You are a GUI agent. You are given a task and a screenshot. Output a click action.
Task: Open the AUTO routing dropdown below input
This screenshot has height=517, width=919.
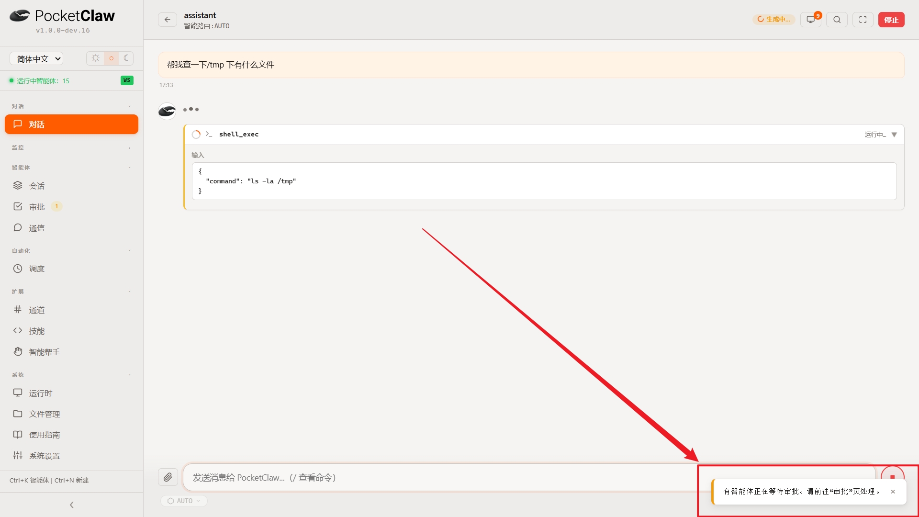pyautogui.click(x=184, y=501)
